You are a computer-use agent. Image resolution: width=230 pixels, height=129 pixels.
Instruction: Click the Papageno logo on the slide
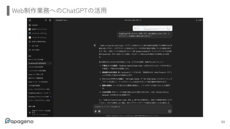pyautogui.click(x=19, y=121)
